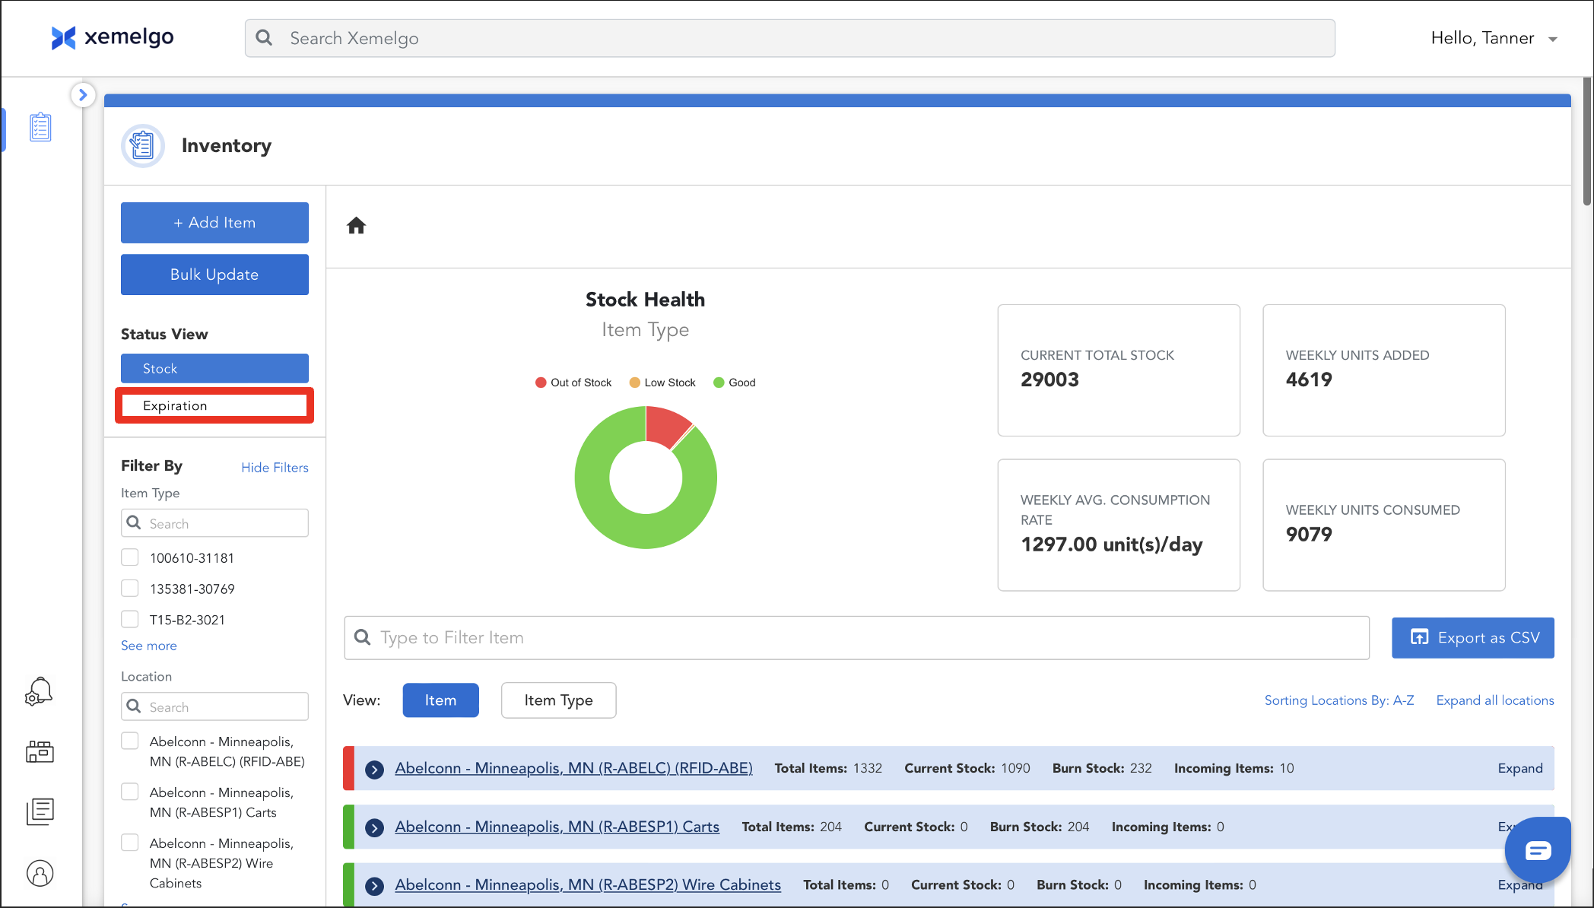Check the Abelconn R-ABESP1 Carts location filter
This screenshot has width=1594, height=908.
click(x=130, y=792)
